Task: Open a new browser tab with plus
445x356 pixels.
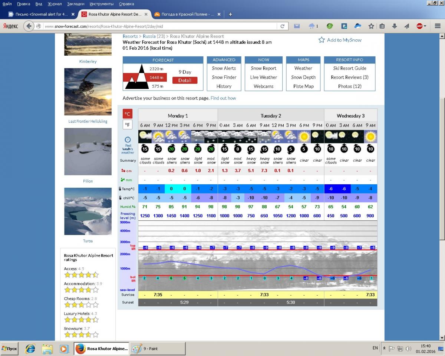Action: coord(230,14)
